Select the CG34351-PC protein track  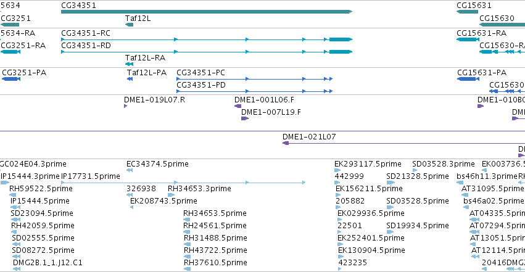click(x=254, y=79)
